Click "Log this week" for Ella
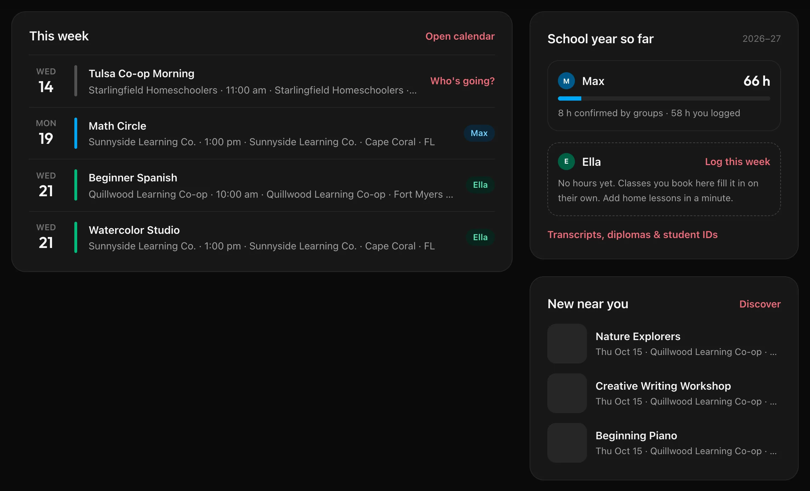 click(737, 162)
